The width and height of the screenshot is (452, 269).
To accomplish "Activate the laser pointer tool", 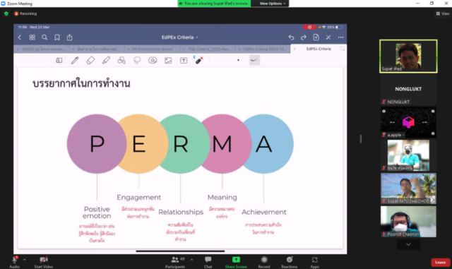I will click(199, 60).
